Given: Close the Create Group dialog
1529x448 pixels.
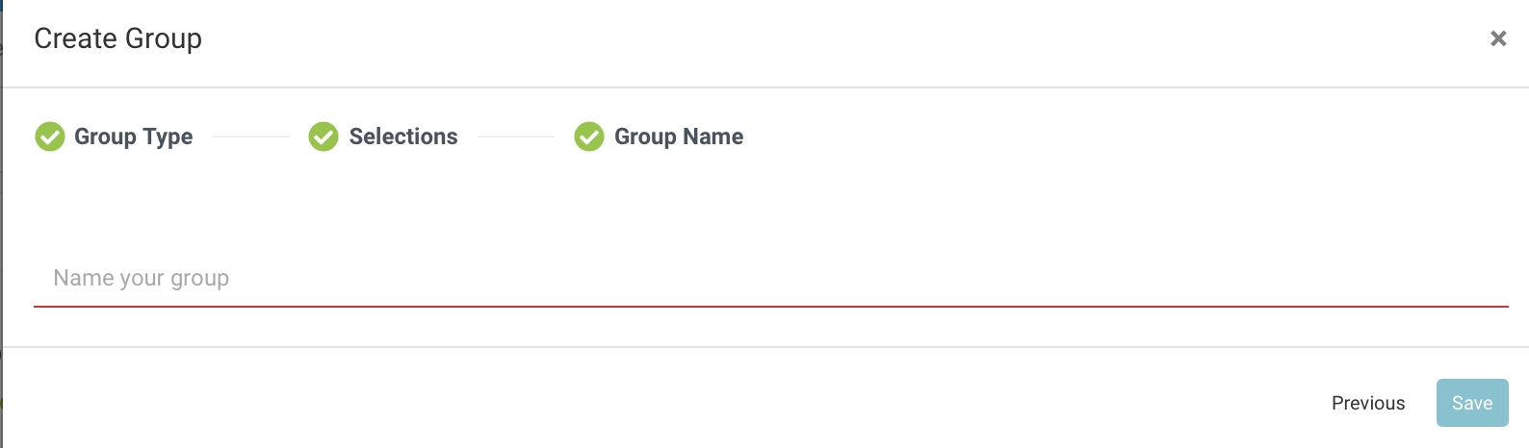Looking at the screenshot, I should (x=1498, y=38).
